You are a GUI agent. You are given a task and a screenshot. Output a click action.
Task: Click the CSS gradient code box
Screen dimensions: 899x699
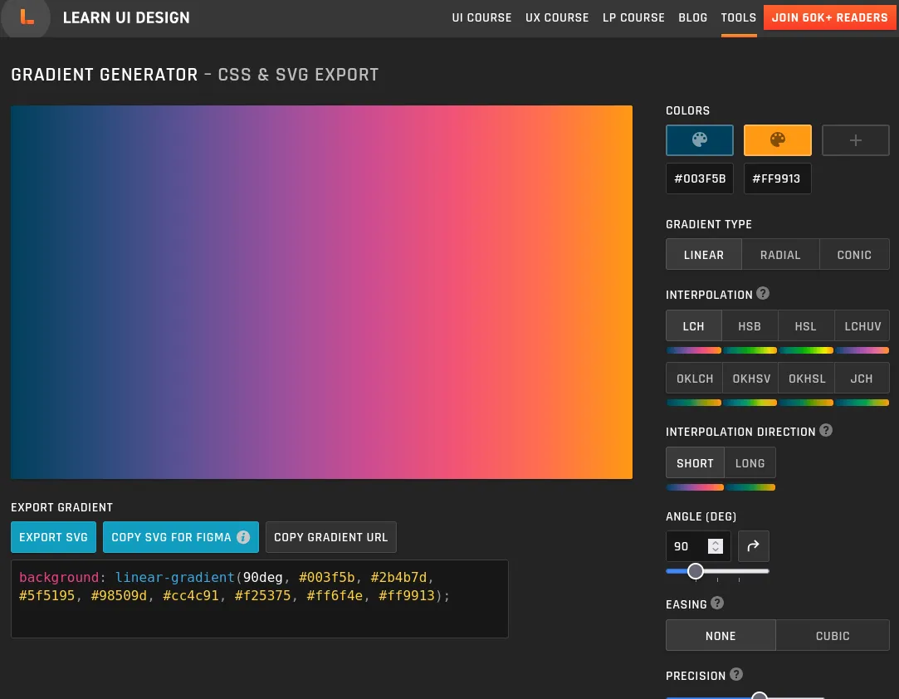(260, 599)
